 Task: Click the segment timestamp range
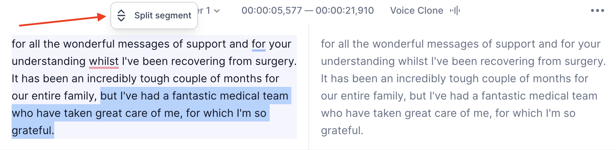tap(308, 10)
